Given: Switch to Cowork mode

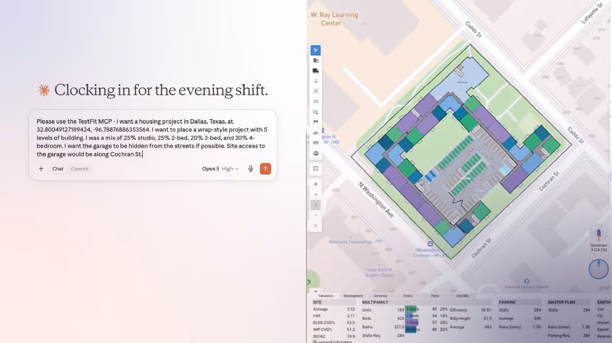Looking at the screenshot, I should point(80,169).
